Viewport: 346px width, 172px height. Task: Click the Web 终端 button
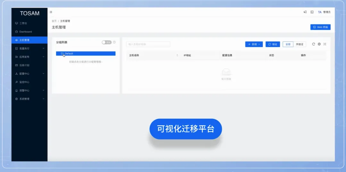(x=320, y=27)
